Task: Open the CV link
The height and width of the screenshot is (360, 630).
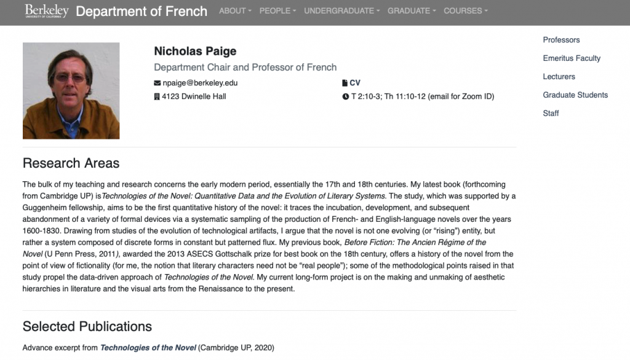Action: 355,83
